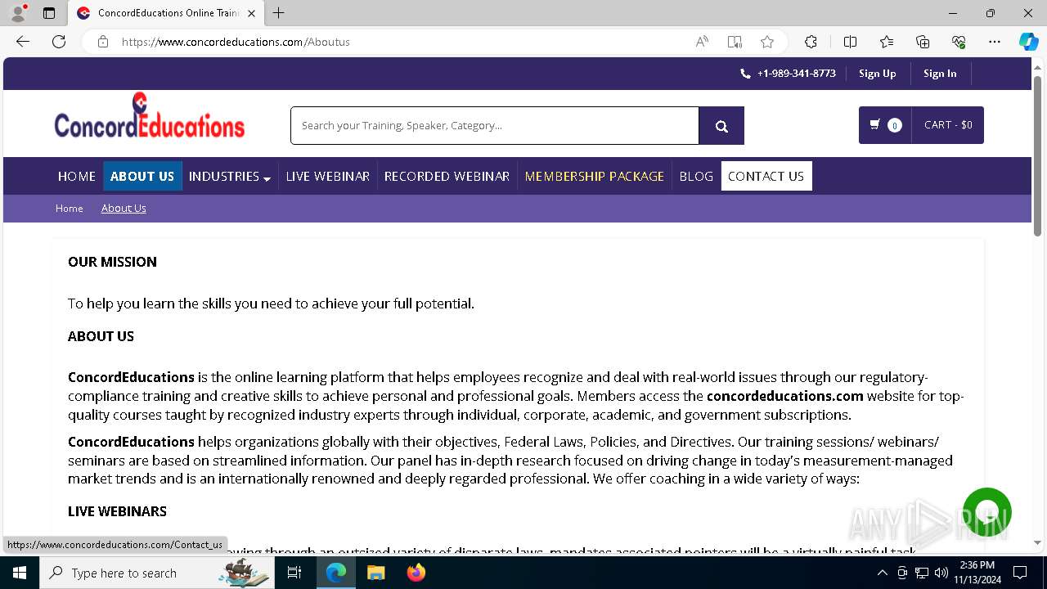Screen dimensions: 1047x589
Task: View site information padlock icon
Action: pos(103,42)
